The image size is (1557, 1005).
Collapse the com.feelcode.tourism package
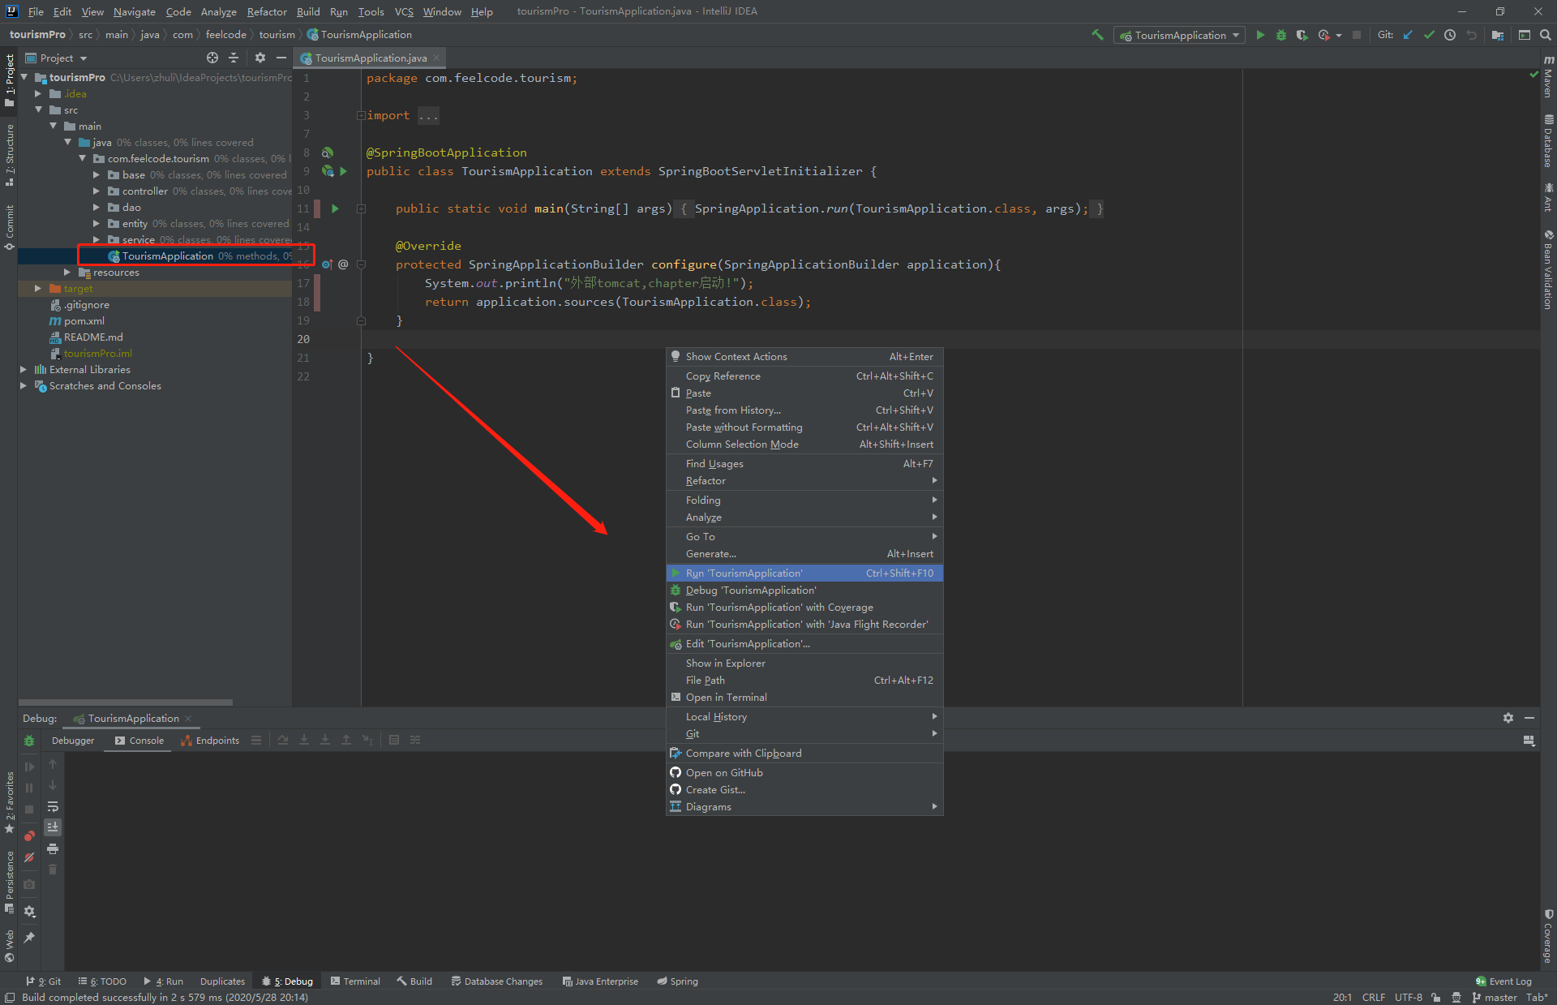click(x=83, y=158)
